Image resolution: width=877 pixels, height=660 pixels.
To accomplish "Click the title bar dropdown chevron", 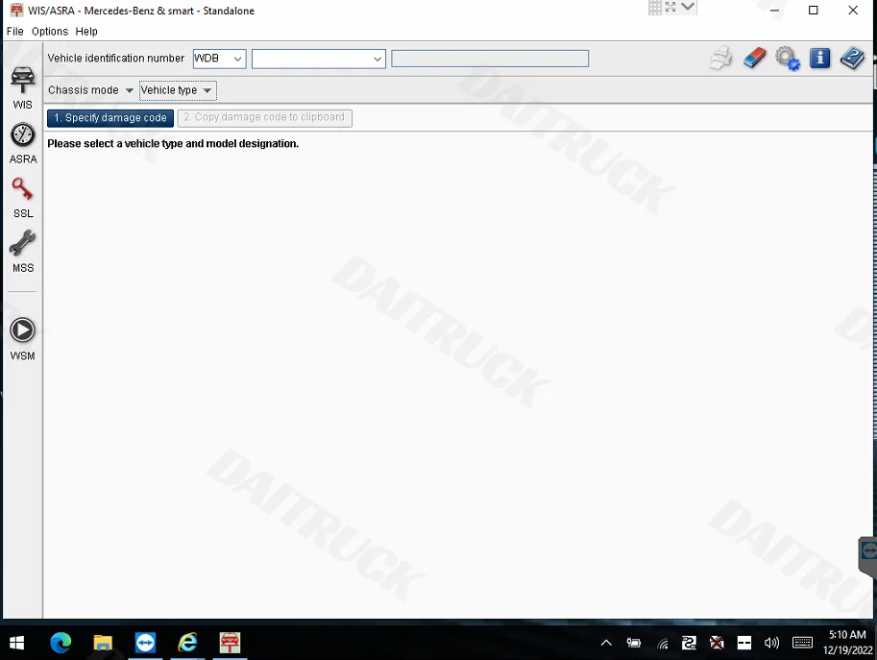I will coord(688,7).
